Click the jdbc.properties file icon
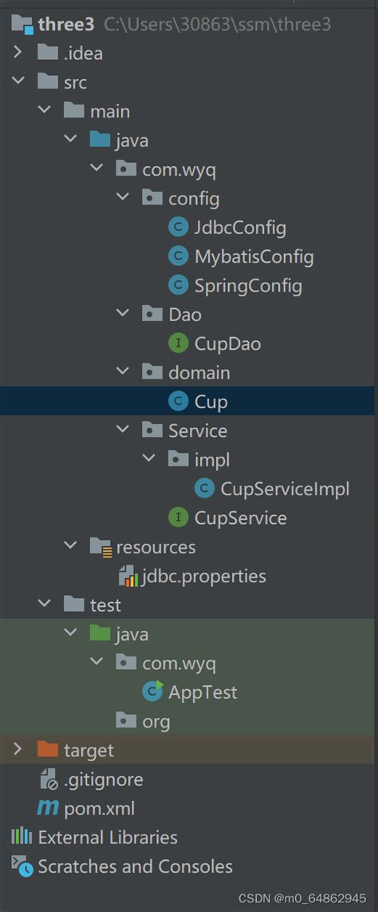Viewport: 378px width, 912px height. click(128, 576)
